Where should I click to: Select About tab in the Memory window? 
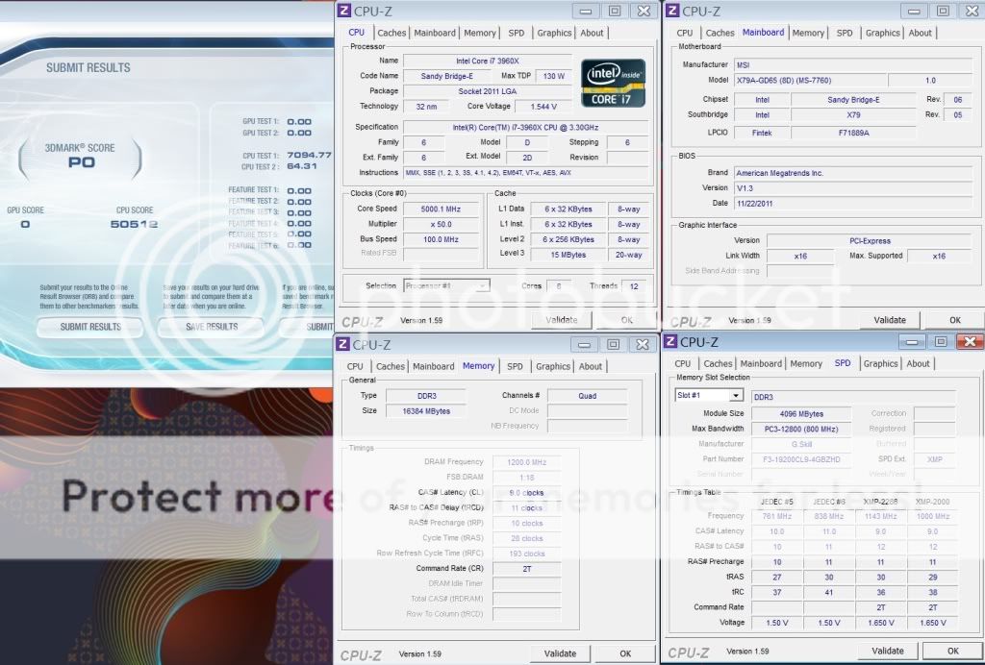[591, 366]
